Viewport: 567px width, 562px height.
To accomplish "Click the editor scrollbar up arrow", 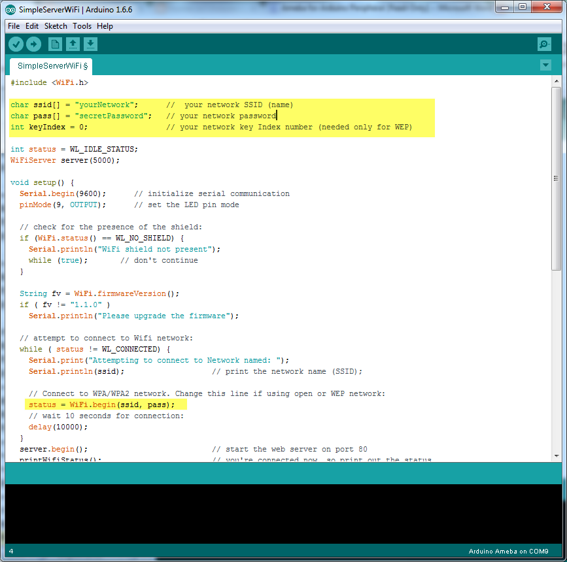I will (556, 81).
